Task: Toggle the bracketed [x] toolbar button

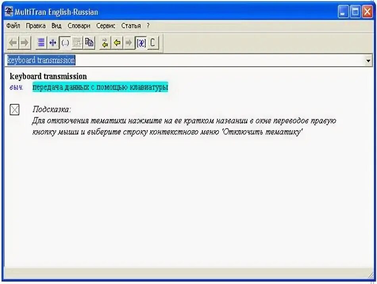Action: pyautogui.click(x=141, y=43)
